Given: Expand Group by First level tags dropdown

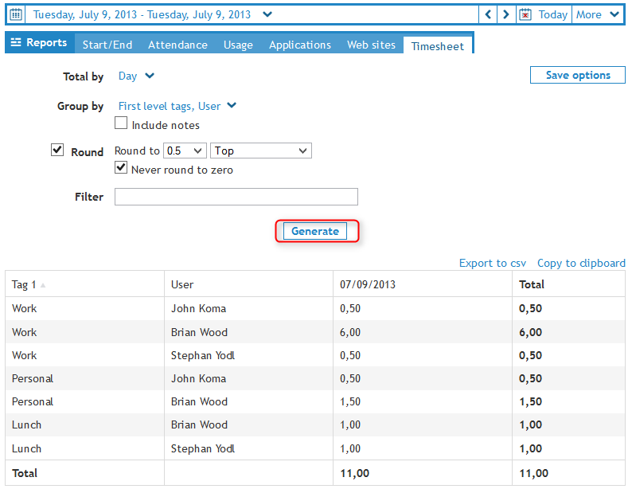Looking at the screenshot, I should tap(177, 106).
